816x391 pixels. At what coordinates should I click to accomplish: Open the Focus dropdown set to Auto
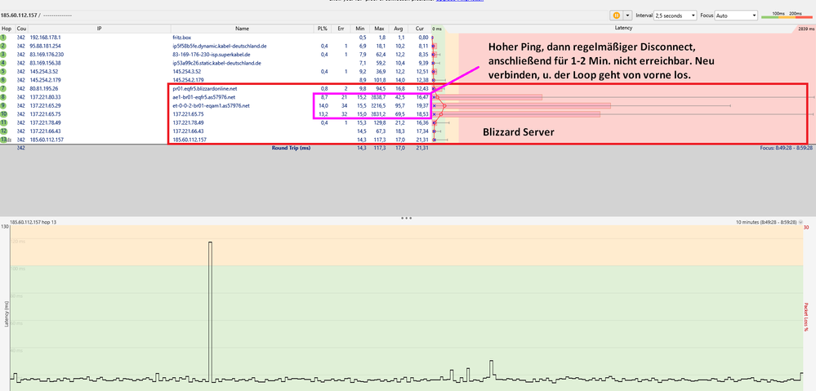click(736, 16)
